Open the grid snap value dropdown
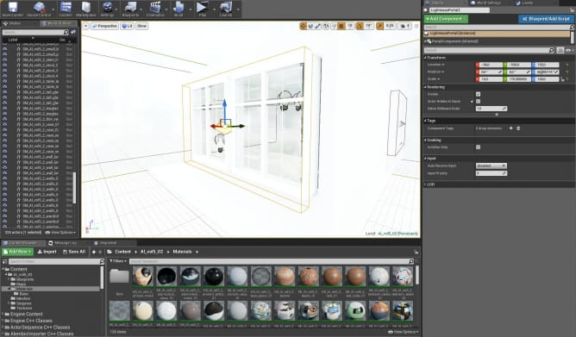This screenshot has height=337, width=576. coord(350,26)
